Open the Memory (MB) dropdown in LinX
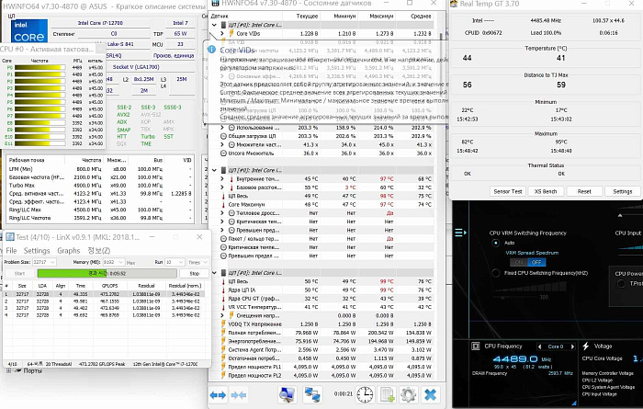 click(120, 262)
